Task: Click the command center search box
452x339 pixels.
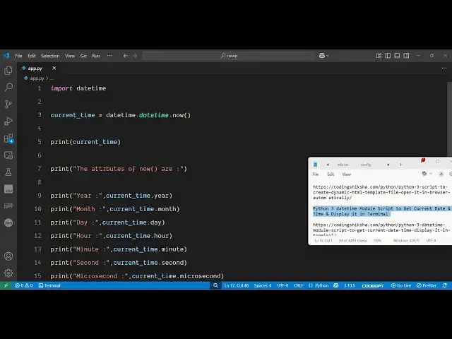Action: (x=229, y=56)
